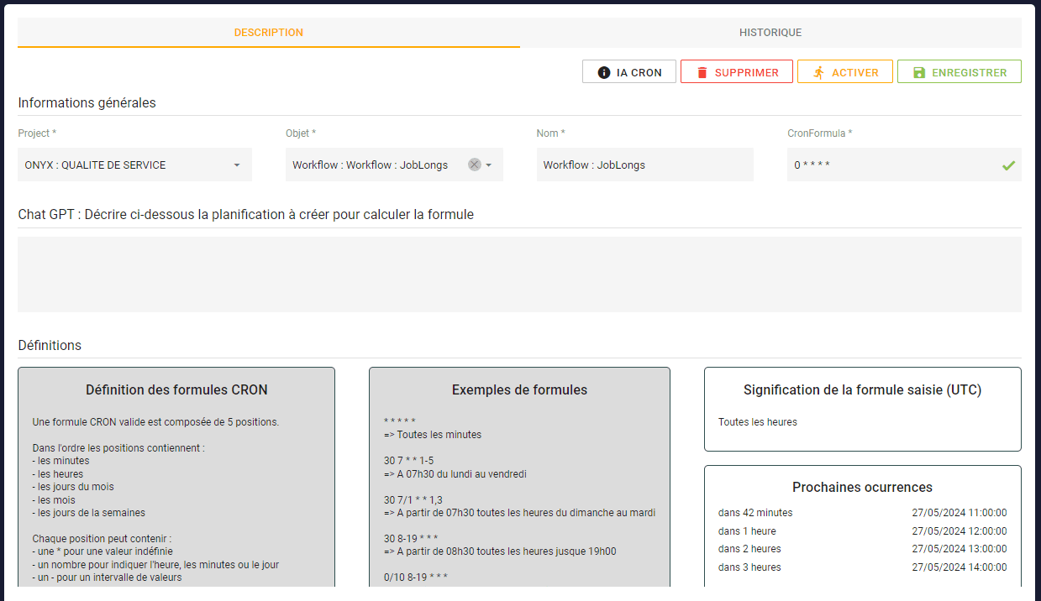The image size is (1041, 601).
Task: Click the '* * * * *' example formula
Action: (x=400, y=421)
